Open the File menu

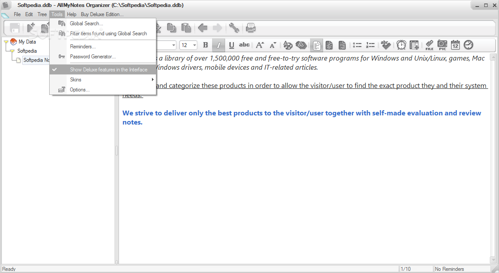(x=17, y=14)
